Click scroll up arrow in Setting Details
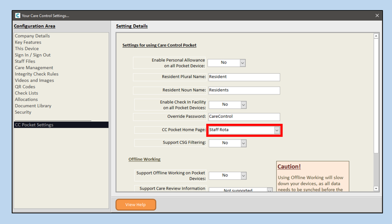 click(x=376, y=36)
